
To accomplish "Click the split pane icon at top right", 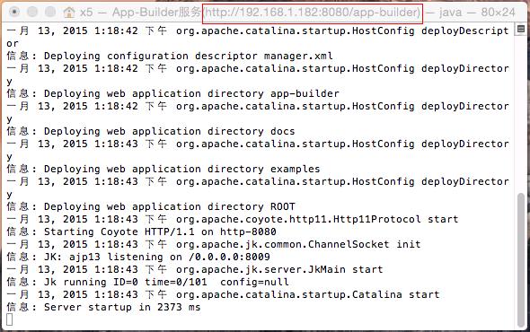I will [x=521, y=29].
